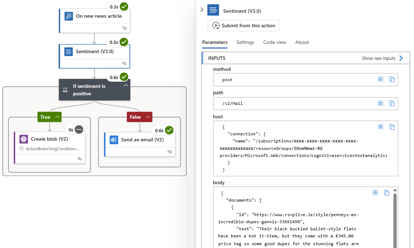Screen dimensions: 414x248
Task: Click Submit from this action
Action: [x=243, y=25]
